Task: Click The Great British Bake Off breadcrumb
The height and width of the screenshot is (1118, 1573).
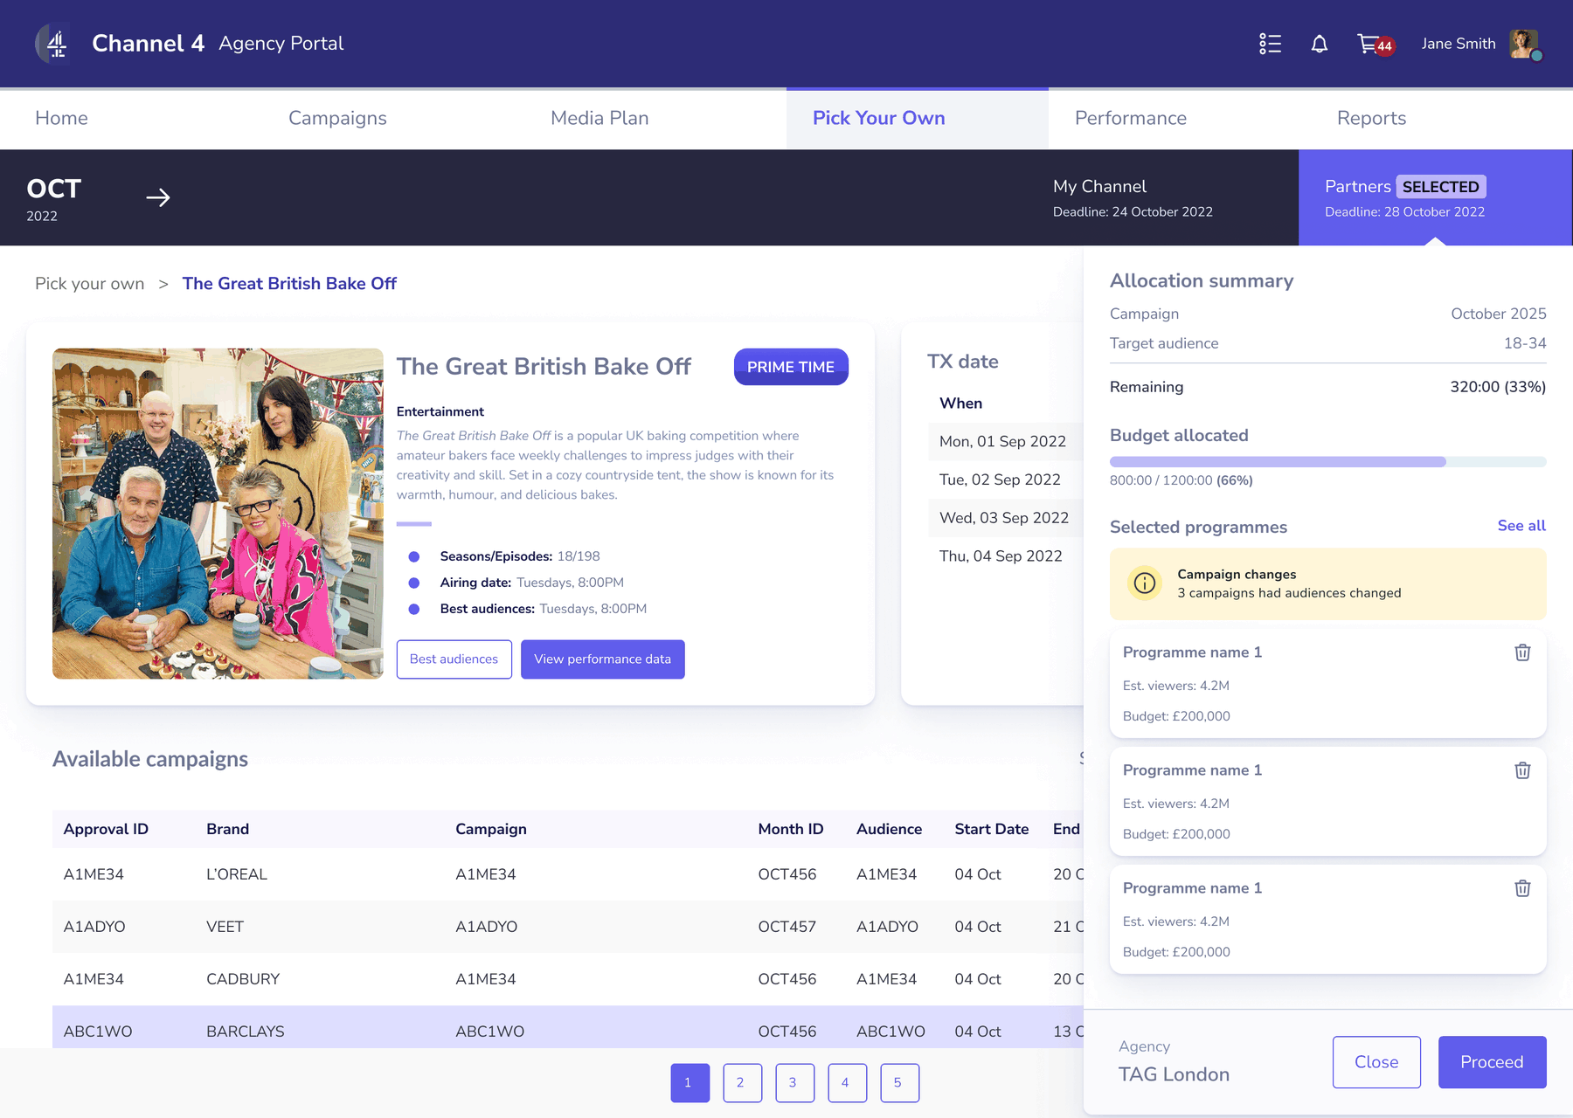Action: tap(289, 284)
